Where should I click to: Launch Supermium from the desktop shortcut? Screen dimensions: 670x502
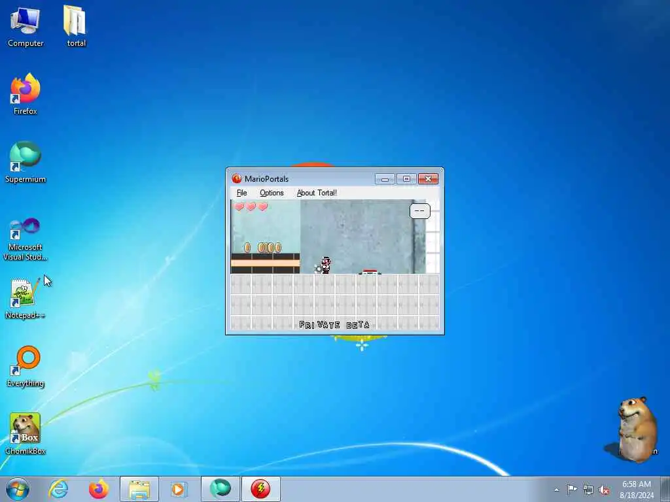(26, 162)
